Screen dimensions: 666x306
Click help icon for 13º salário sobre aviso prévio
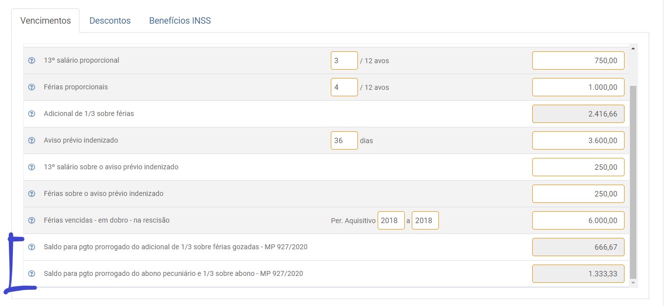coord(32,167)
